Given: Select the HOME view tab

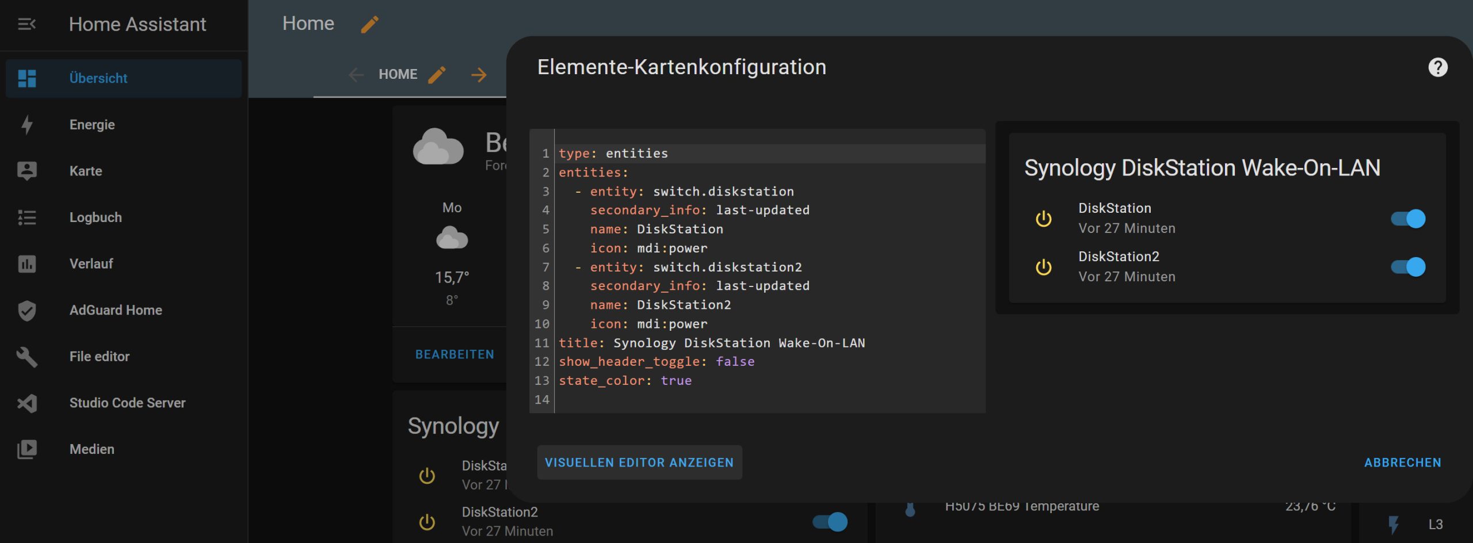Looking at the screenshot, I should (398, 75).
